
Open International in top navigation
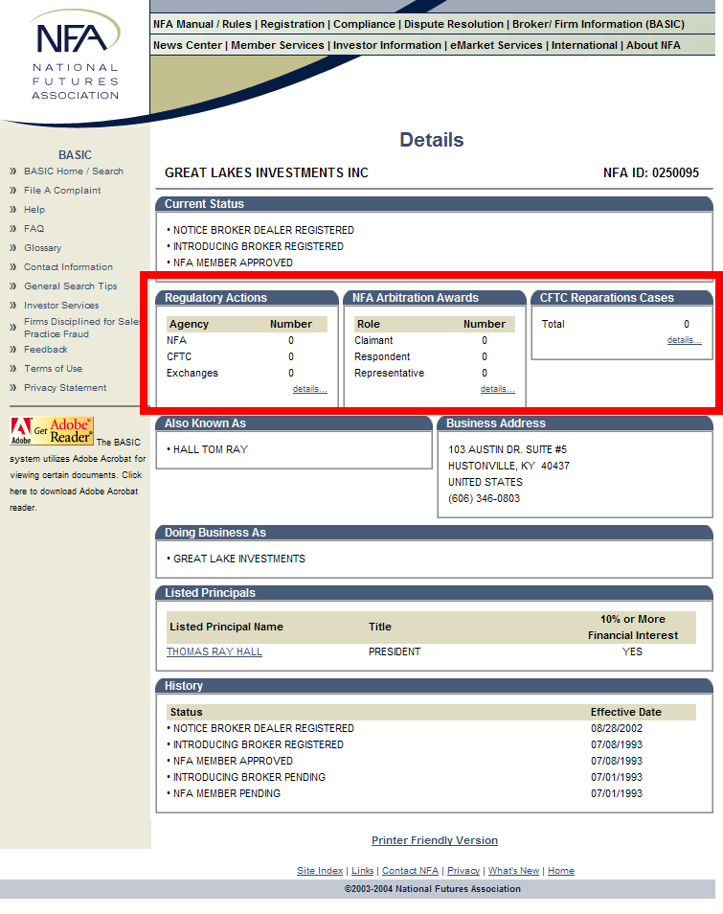tap(584, 45)
